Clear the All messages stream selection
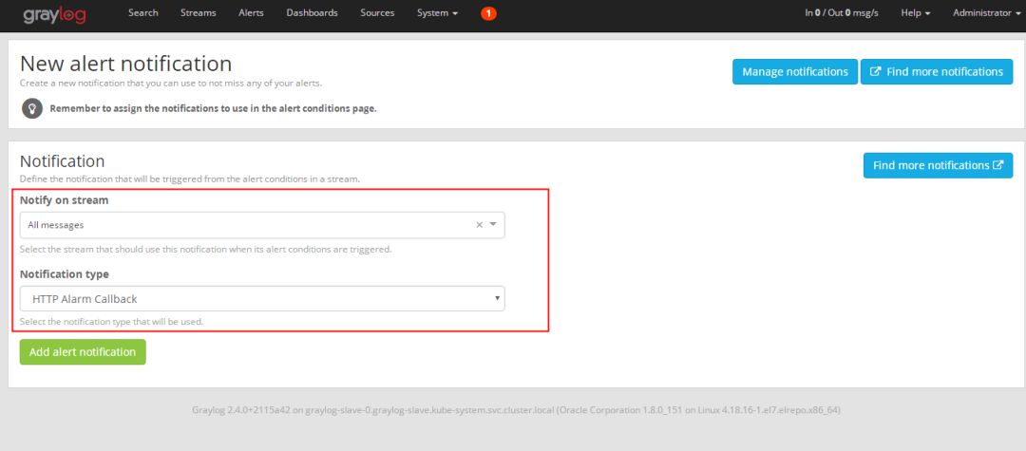 click(479, 225)
